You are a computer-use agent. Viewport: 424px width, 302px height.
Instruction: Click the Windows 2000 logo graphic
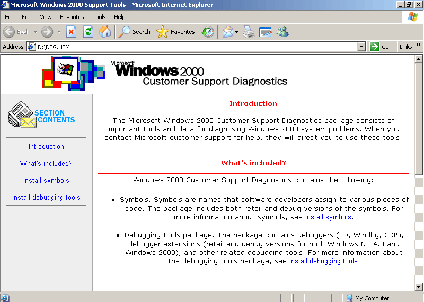pos(74,73)
